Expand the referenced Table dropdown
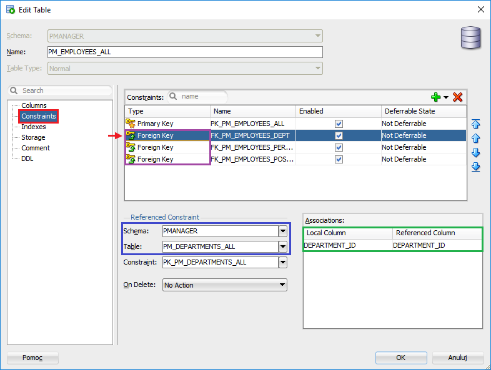Screen dimensions: 491x370 tap(282, 246)
